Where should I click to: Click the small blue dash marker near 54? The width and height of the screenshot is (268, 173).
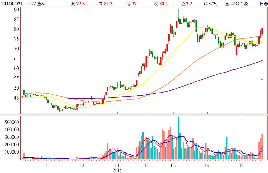click(x=261, y=79)
